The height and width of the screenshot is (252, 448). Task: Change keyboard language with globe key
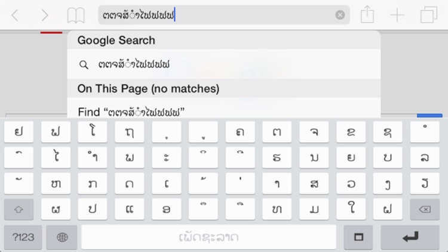point(62,237)
